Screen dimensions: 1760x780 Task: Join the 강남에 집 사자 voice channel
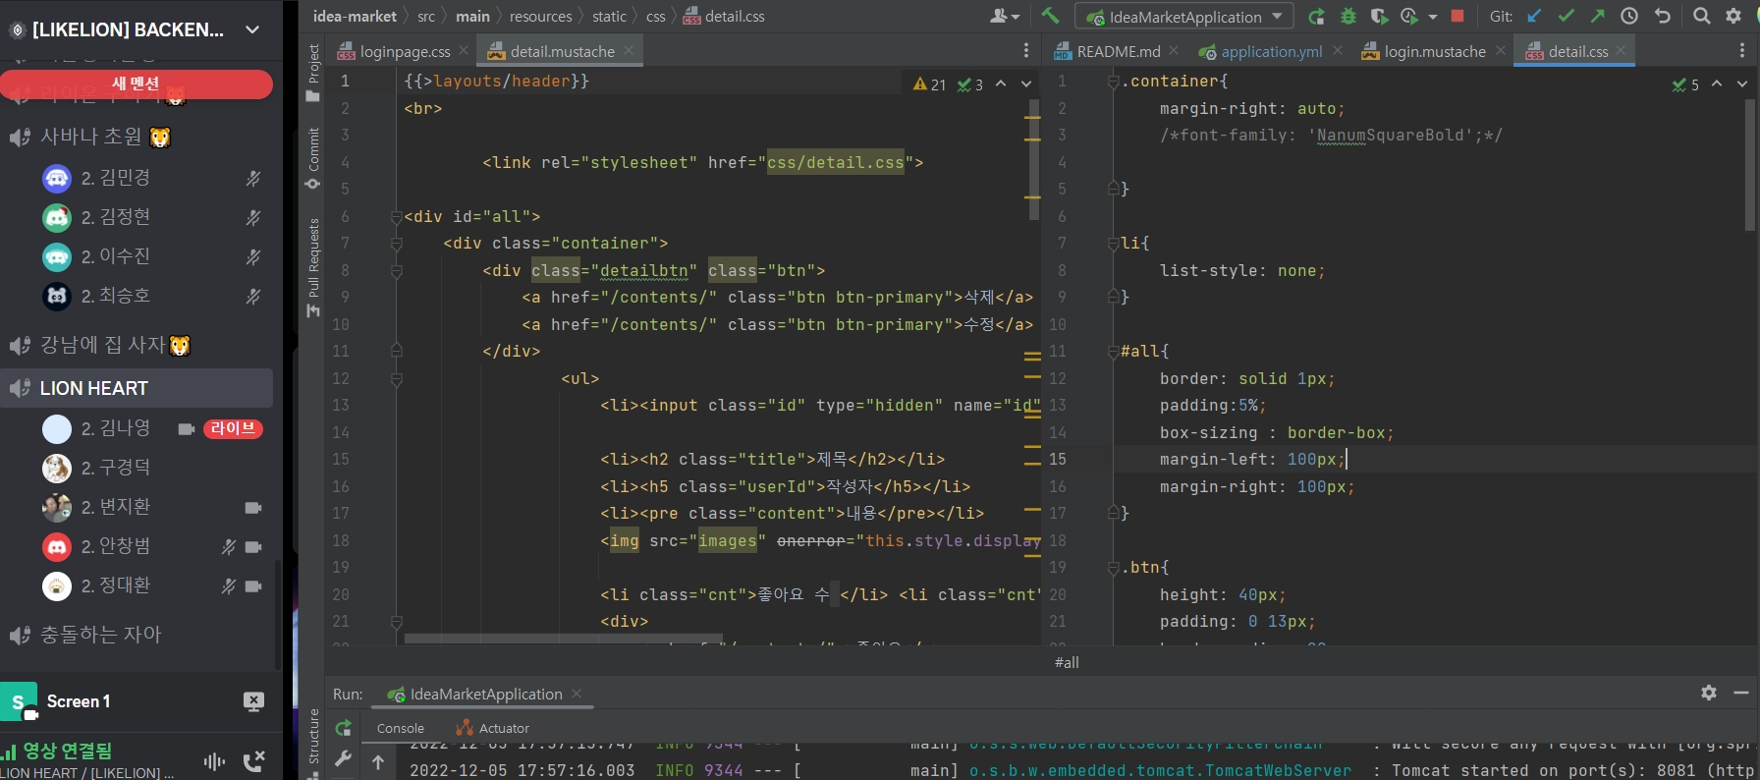(103, 345)
